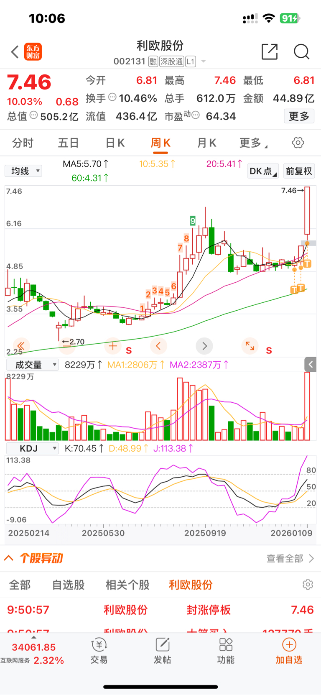Tap the 更多 quote details button

(299, 116)
